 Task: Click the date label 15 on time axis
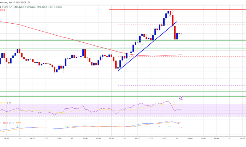72,138
